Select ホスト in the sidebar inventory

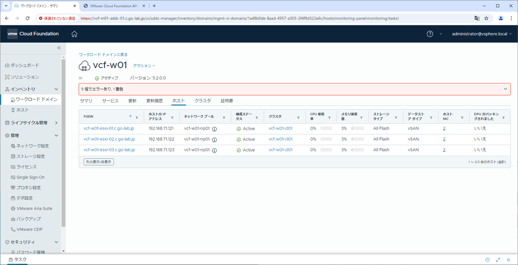click(20, 110)
